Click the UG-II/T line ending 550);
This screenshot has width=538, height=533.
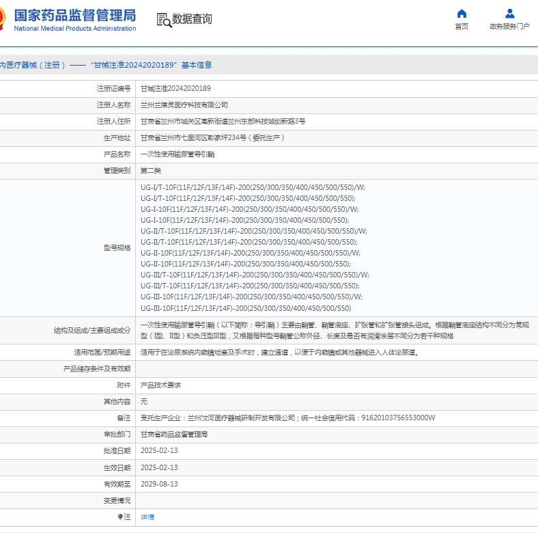[249, 242]
